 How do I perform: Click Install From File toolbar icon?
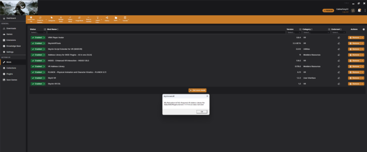point(31,19)
